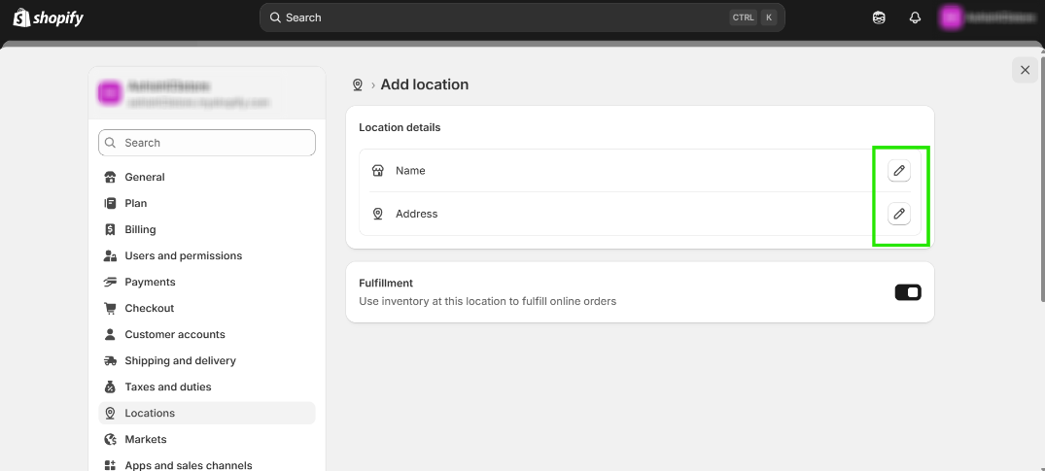
Task: Select Users and permissions
Action: [x=183, y=255]
